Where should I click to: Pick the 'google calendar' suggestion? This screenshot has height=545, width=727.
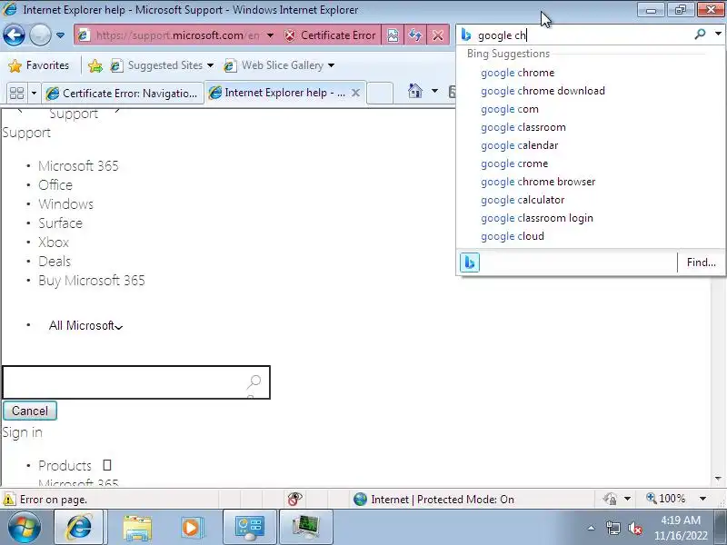519,145
